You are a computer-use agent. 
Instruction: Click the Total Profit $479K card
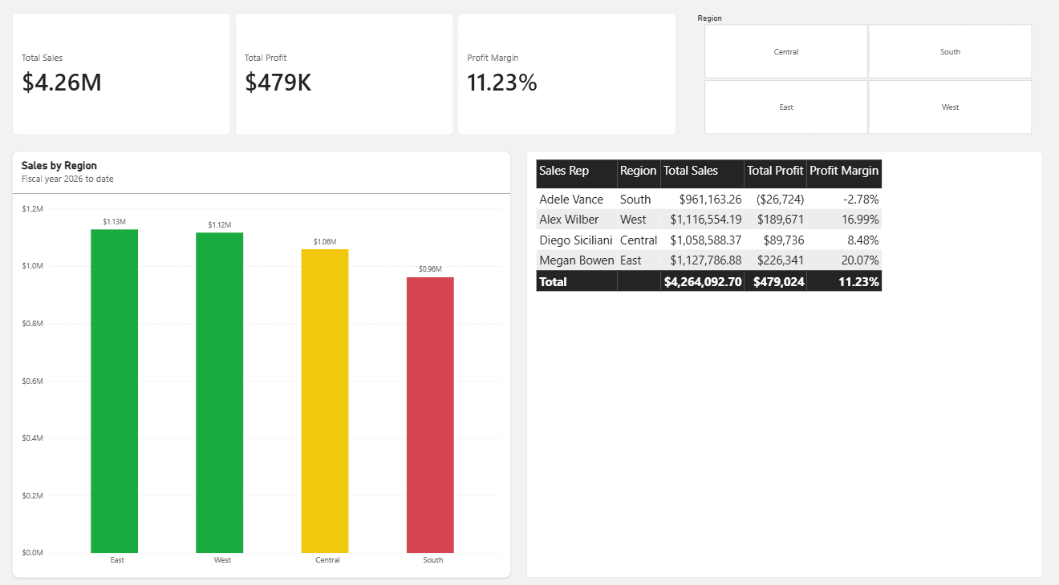point(344,74)
